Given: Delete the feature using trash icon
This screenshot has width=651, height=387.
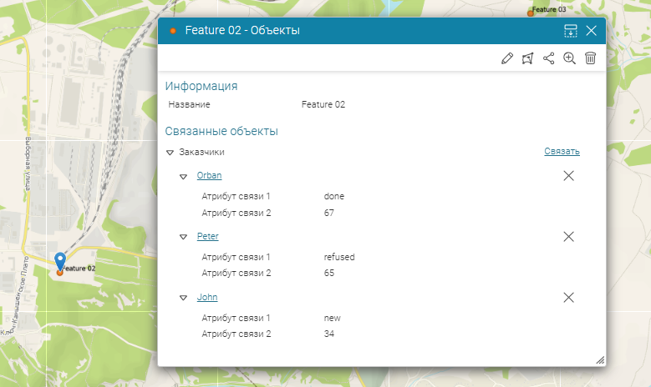Looking at the screenshot, I should (x=590, y=58).
